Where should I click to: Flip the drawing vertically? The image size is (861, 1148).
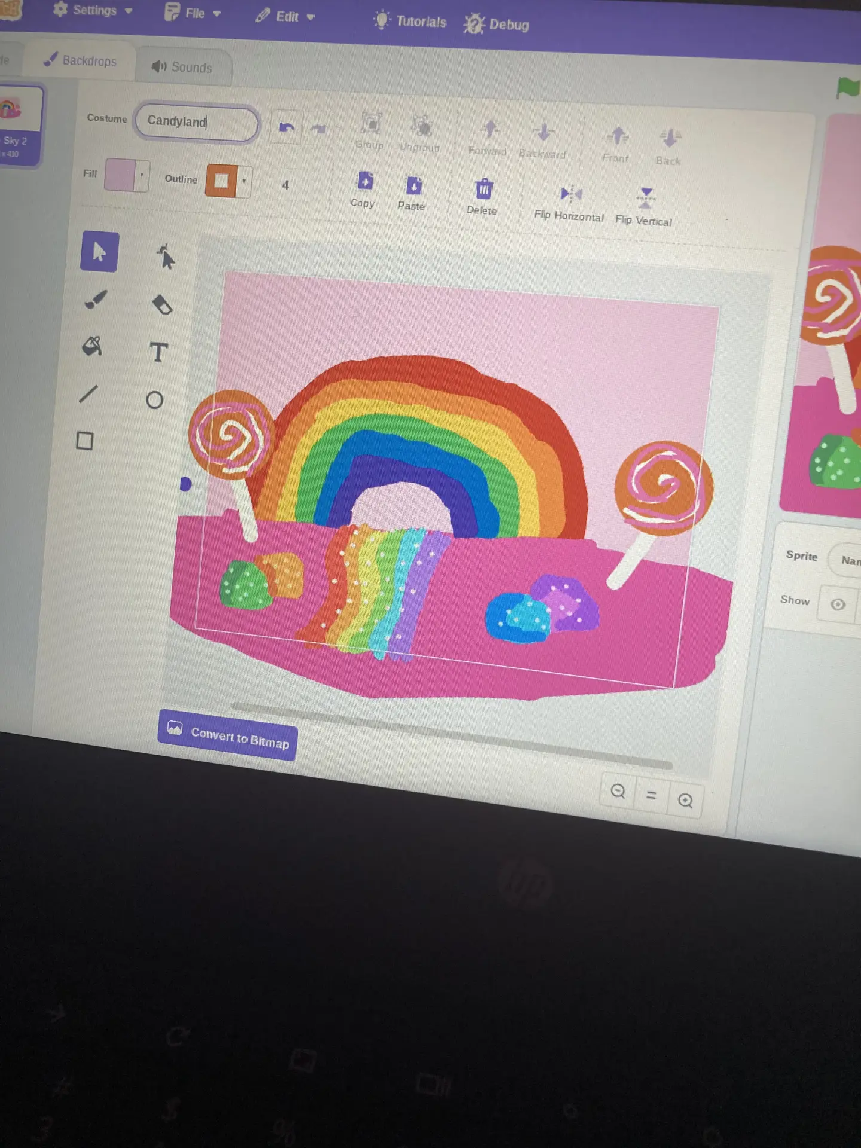coord(644,207)
